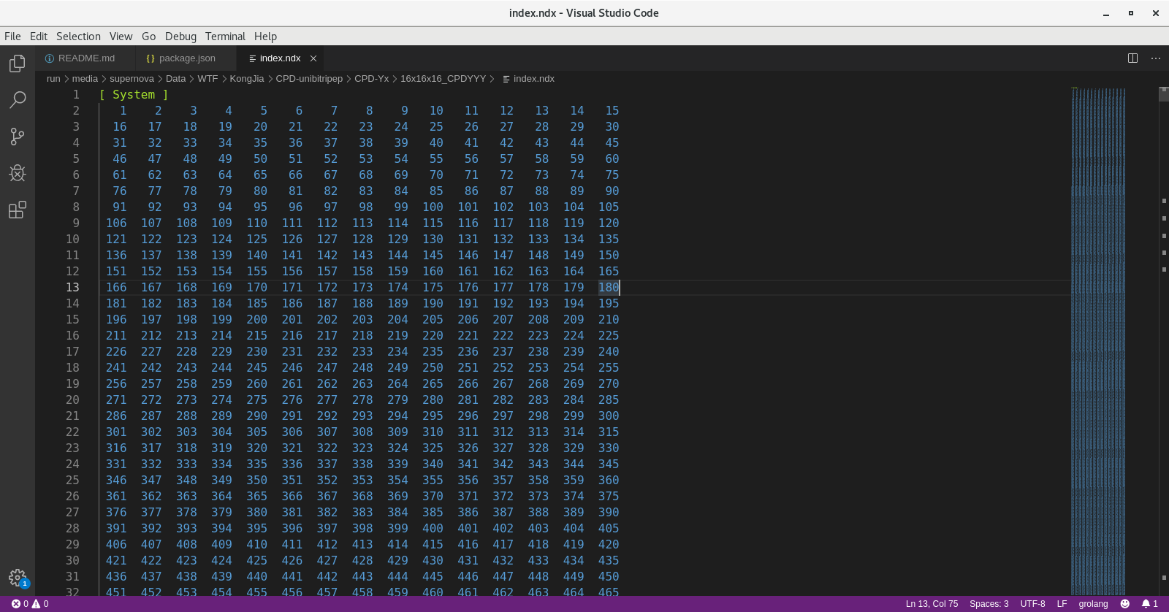Click the braces icon on package.json tab

(151, 58)
